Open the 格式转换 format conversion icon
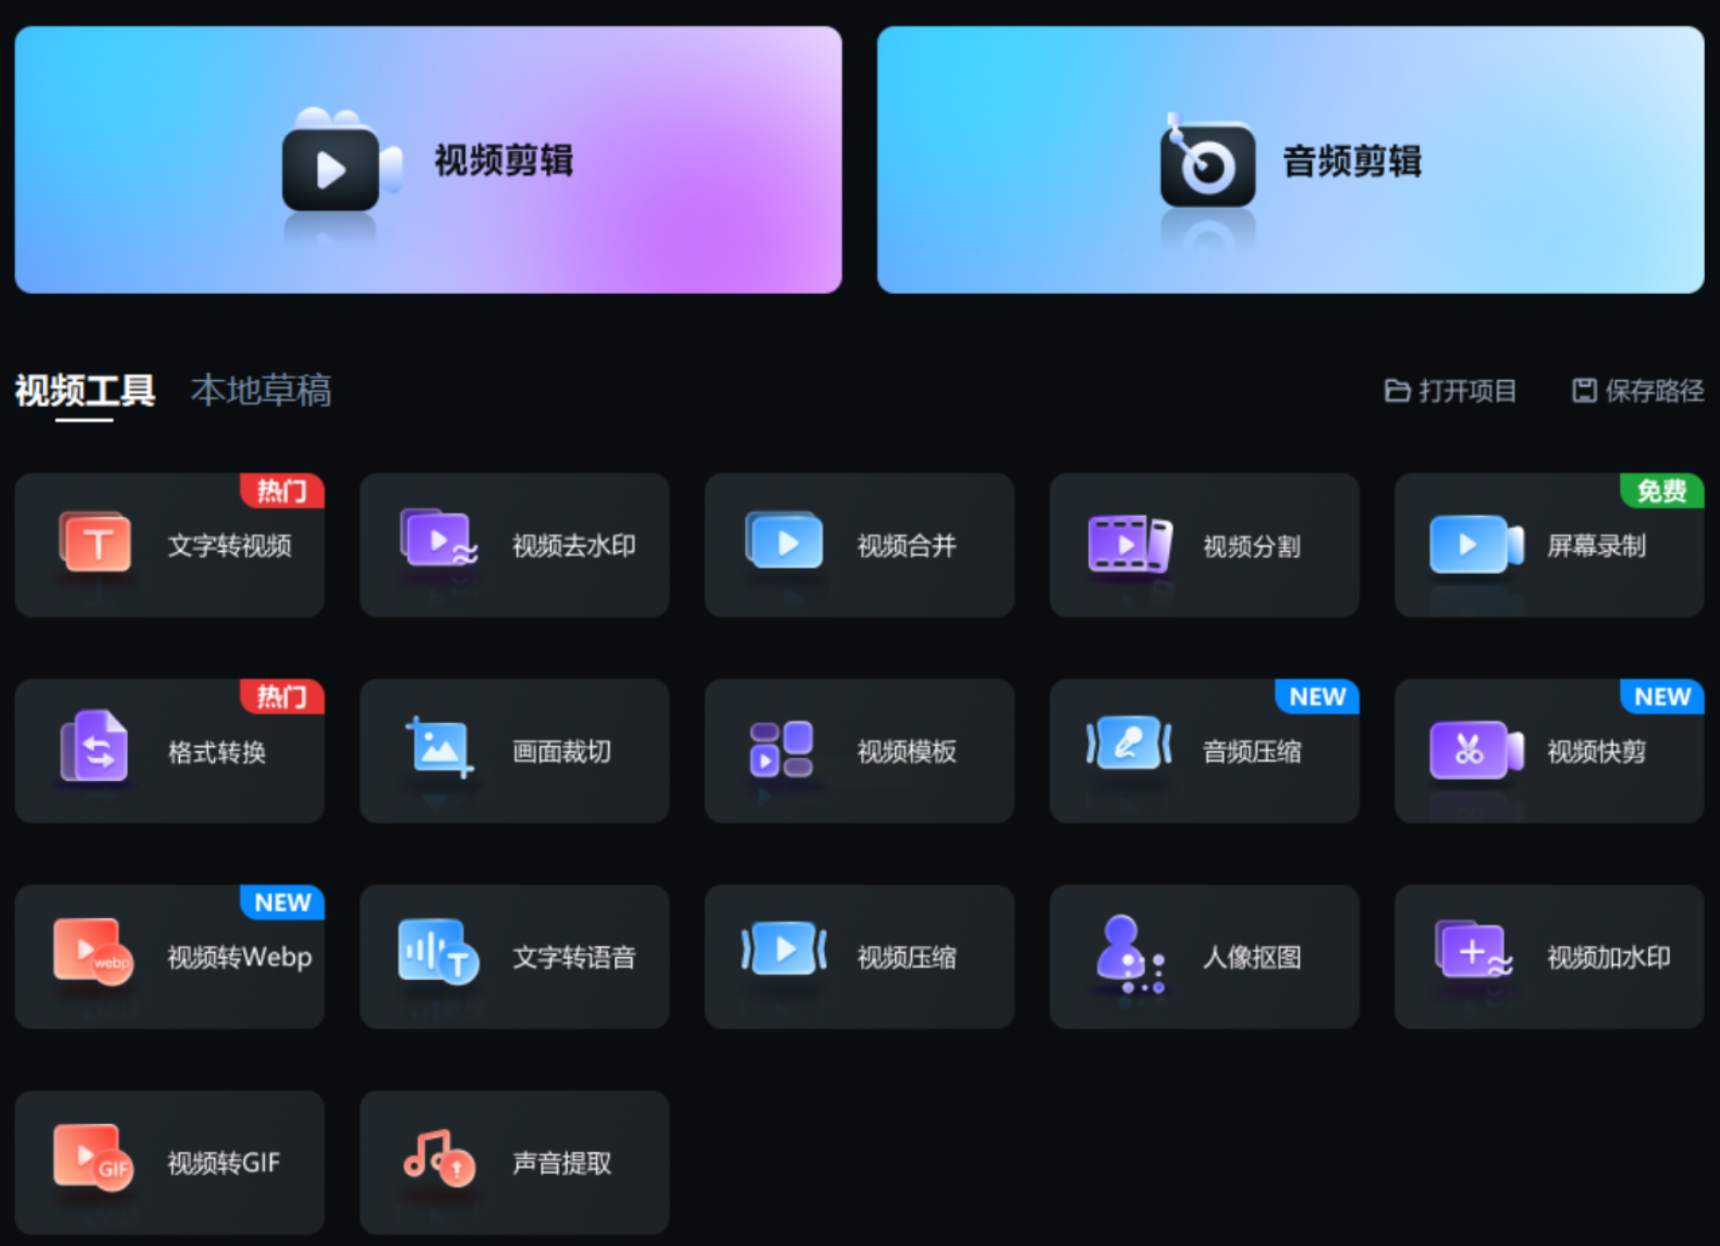This screenshot has height=1246, width=1720. pos(95,748)
